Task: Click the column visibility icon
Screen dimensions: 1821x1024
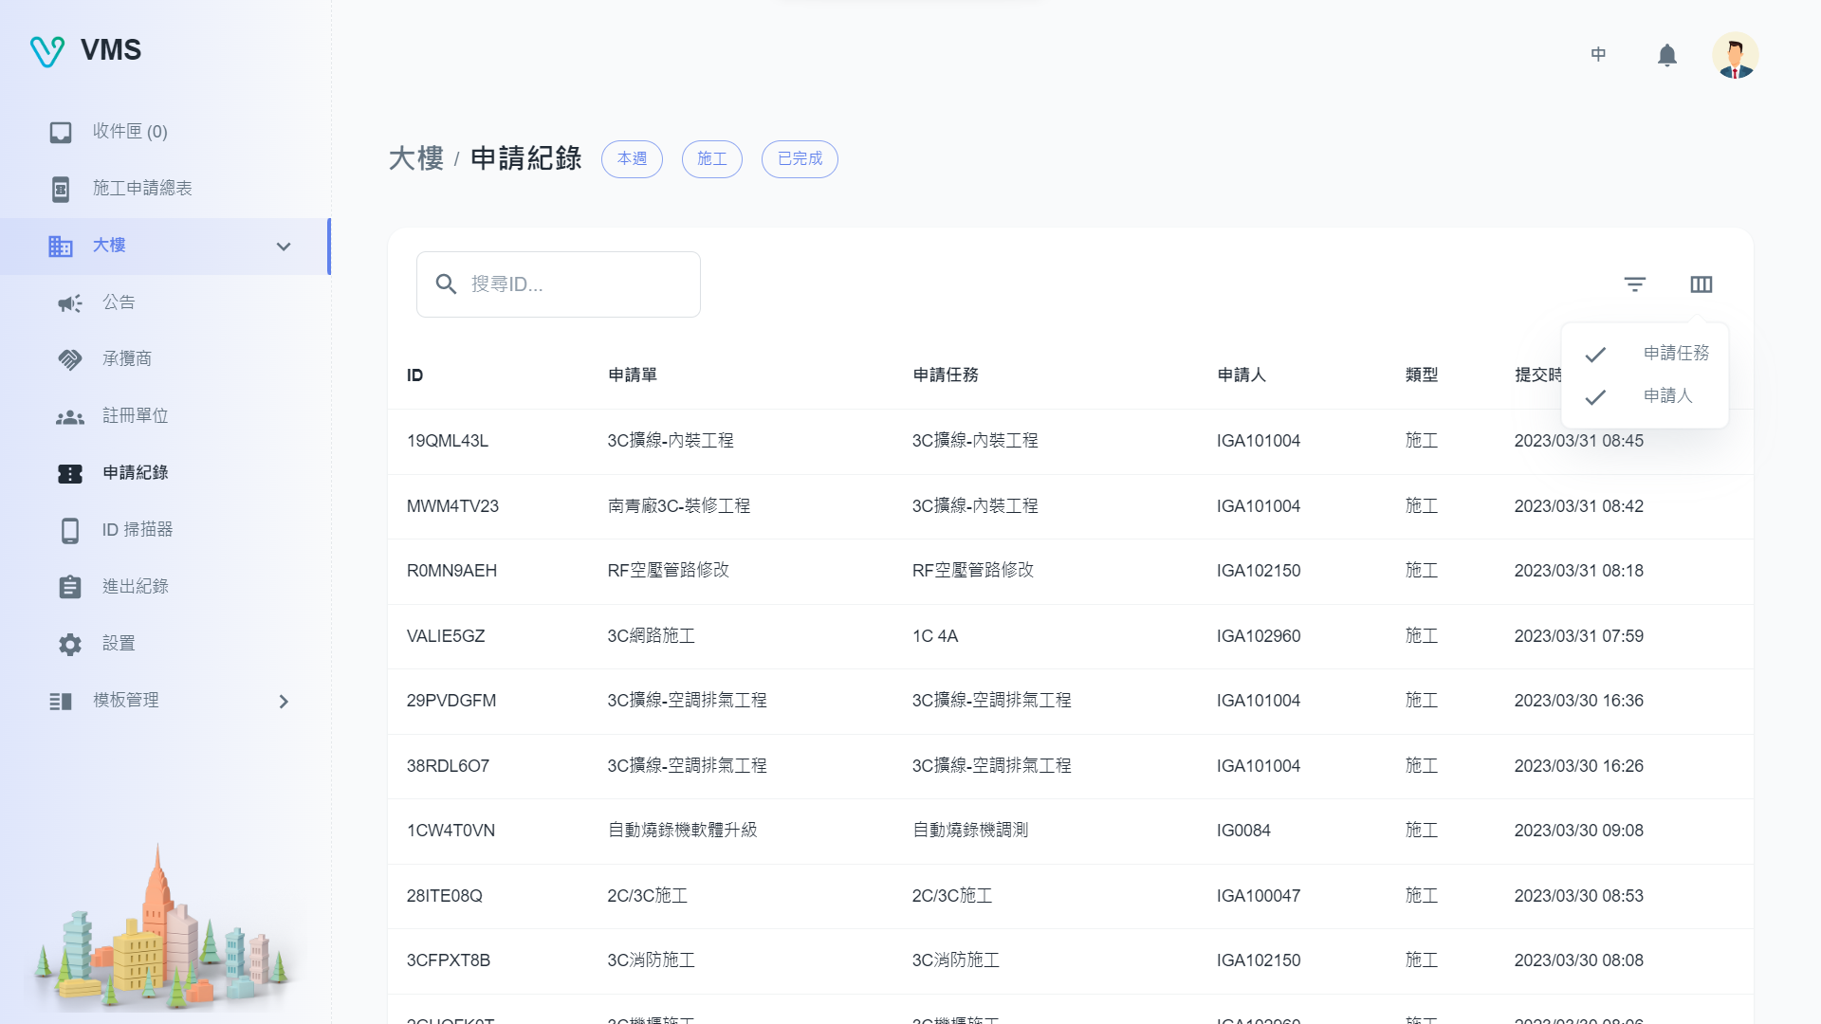Action: click(x=1701, y=284)
